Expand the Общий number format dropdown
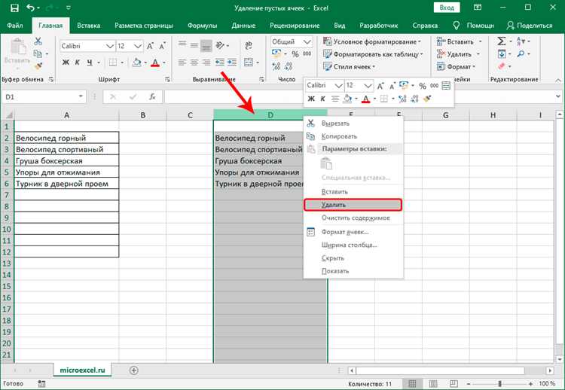This screenshot has height=390, width=565. tap(307, 41)
